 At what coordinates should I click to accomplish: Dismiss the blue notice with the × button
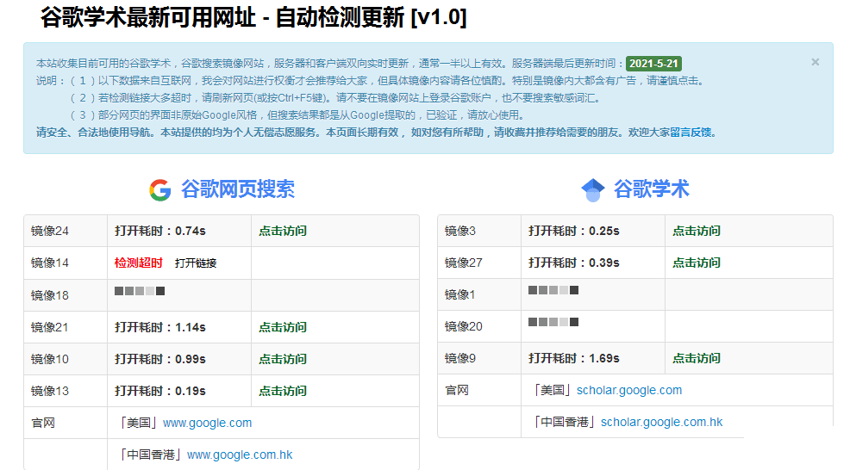[815, 62]
